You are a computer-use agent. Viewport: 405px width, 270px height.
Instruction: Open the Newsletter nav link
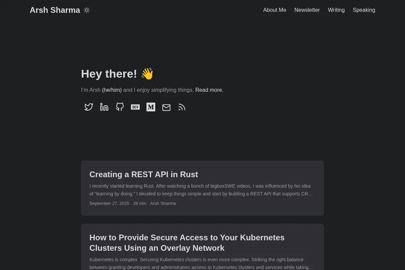pos(307,10)
